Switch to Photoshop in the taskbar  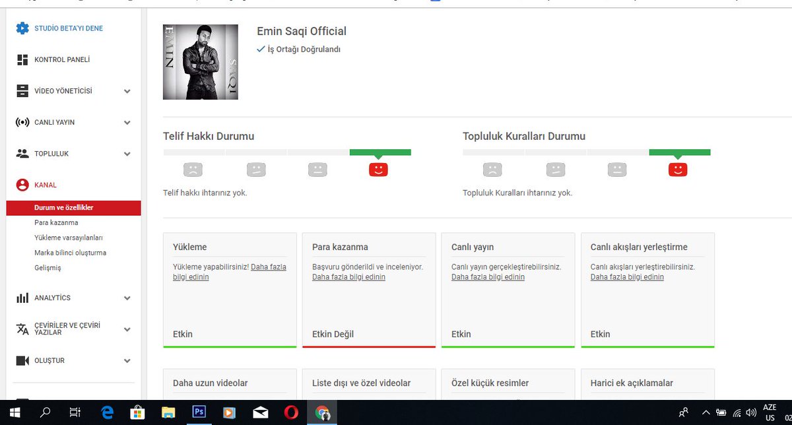tap(199, 412)
